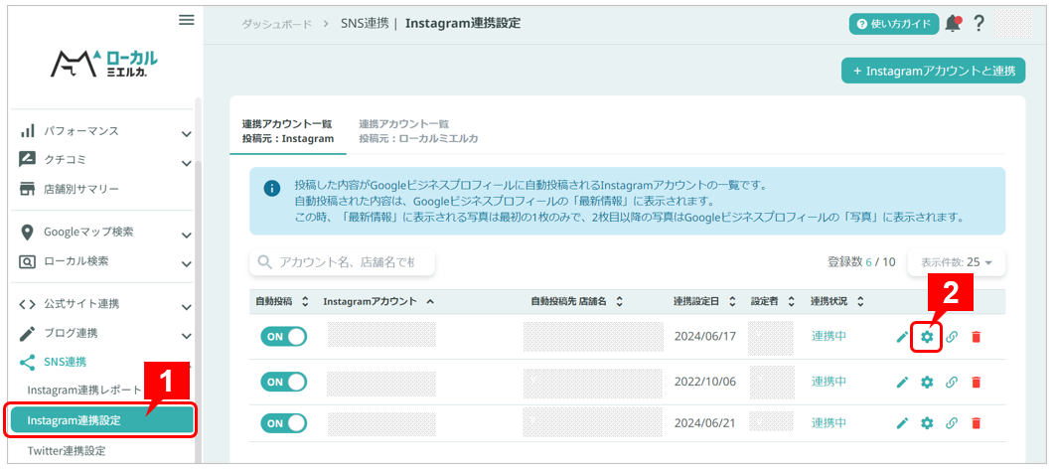This screenshot has width=1054, height=472.
Task: Open Twitter連携設定 in the sidebar
Action: 67,451
